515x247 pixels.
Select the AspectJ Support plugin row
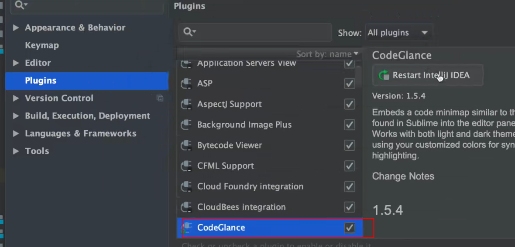coord(269,104)
